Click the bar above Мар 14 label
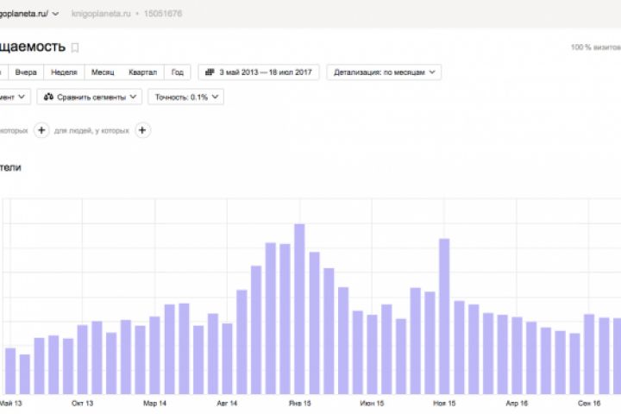The width and height of the screenshot is (621, 414). click(155, 355)
